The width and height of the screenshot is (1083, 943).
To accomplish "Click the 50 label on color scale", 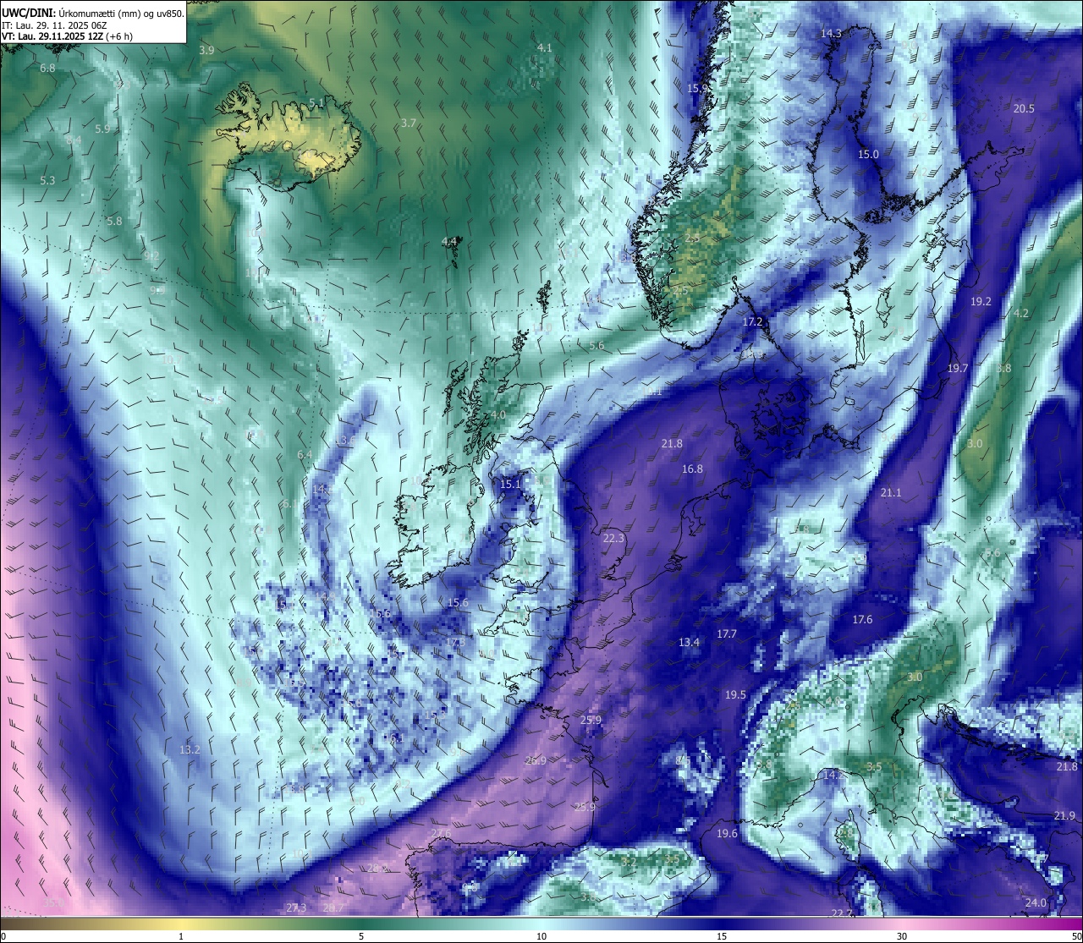I will click(x=1076, y=936).
